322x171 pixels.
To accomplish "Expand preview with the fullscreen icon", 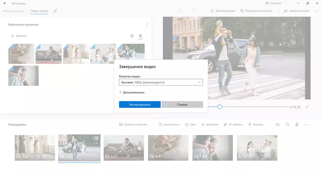I will [307, 107].
